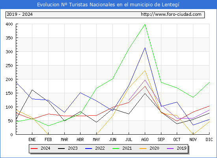Viewport: 217px width, 158px height.
Task: Open the http://www.foro-ciudad.com URL text
Action: click(171, 14)
